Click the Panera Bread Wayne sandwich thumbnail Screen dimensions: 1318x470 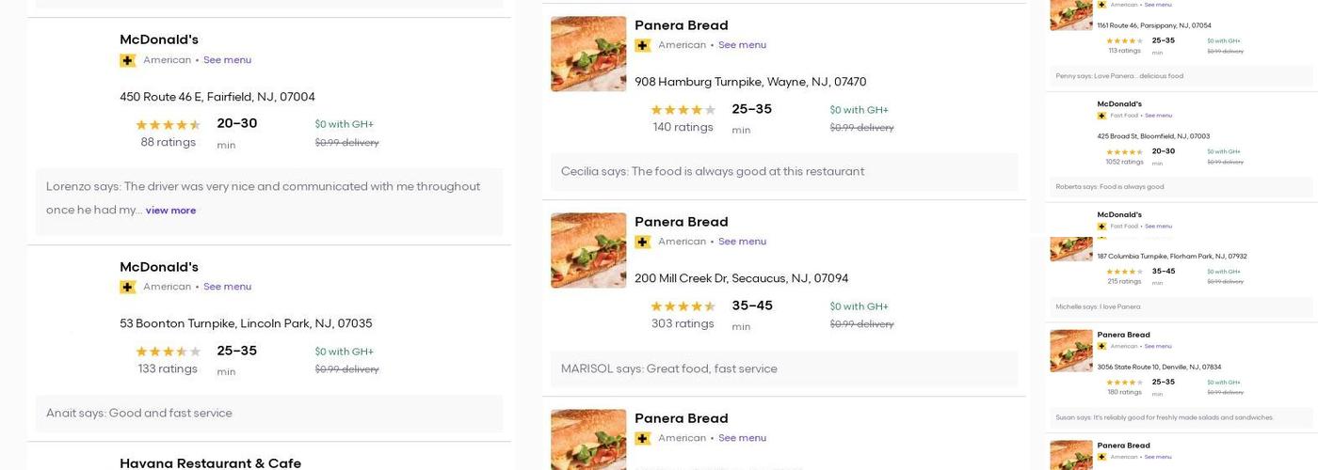[588, 54]
